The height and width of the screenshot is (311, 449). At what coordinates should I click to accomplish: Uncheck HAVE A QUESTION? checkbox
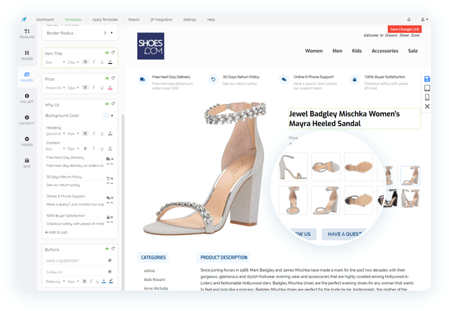(110, 260)
